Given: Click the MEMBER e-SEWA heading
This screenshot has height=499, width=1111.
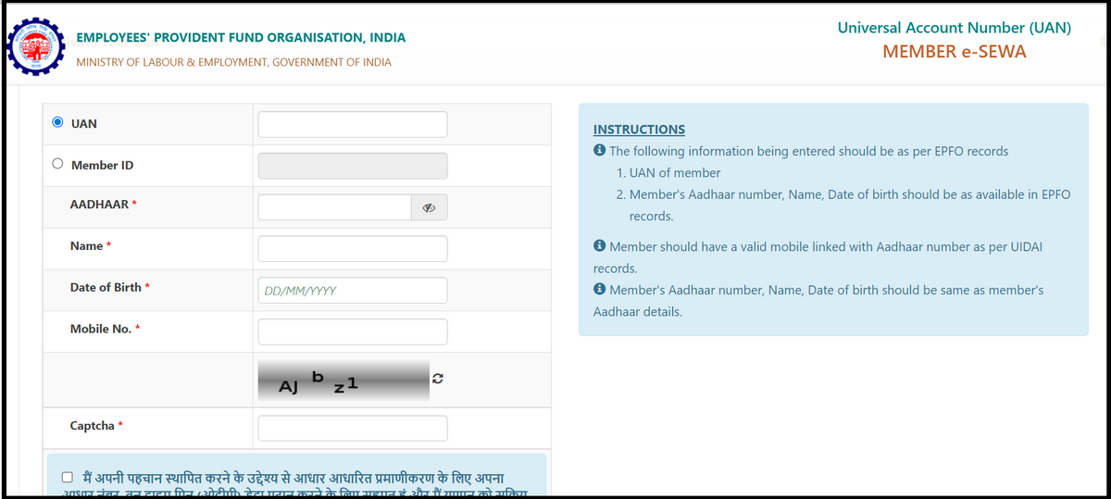Looking at the screenshot, I should (x=954, y=52).
